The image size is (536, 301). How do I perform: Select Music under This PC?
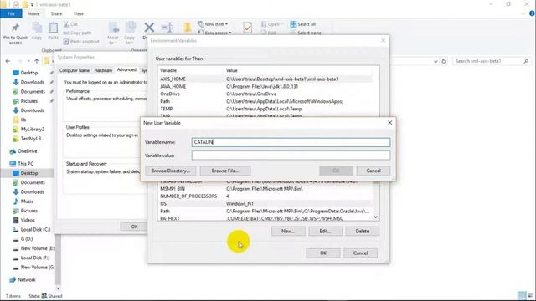click(x=27, y=202)
